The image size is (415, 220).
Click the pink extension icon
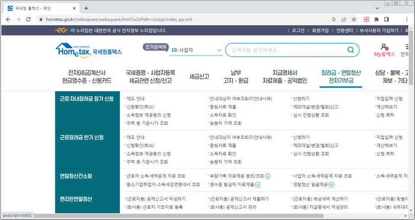[366, 20]
